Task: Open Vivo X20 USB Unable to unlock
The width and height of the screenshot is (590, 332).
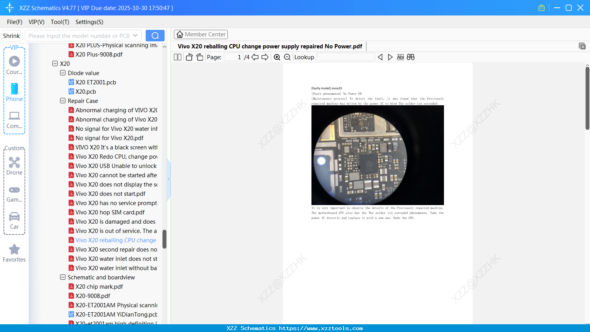Action: point(116,166)
